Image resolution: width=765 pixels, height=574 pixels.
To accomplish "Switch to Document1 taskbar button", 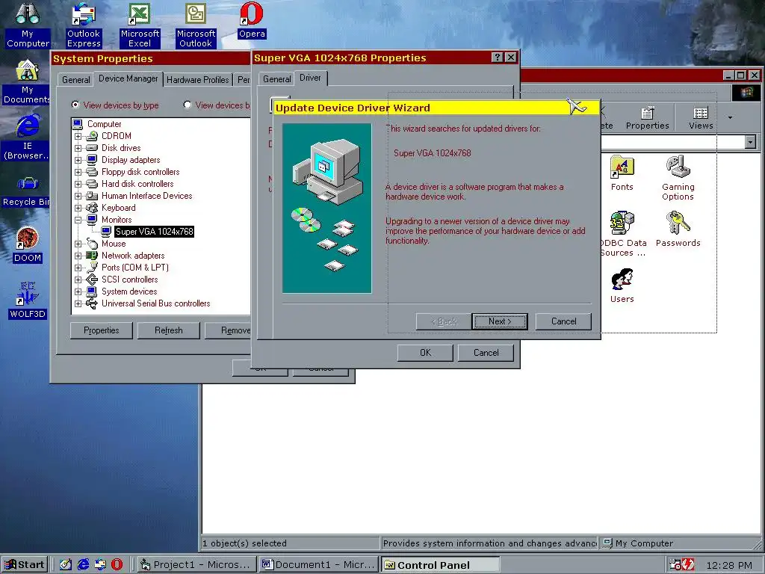I will pyautogui.click(x=318, y=565).
